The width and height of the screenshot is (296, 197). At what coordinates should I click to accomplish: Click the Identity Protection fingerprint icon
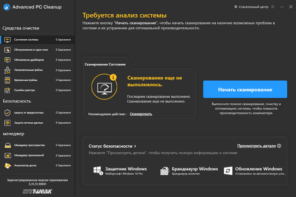point(7,123)
